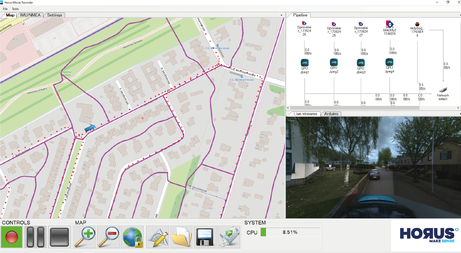Open the File menu
The width and height of the screenshot is (461, 253).
point(5,9)
